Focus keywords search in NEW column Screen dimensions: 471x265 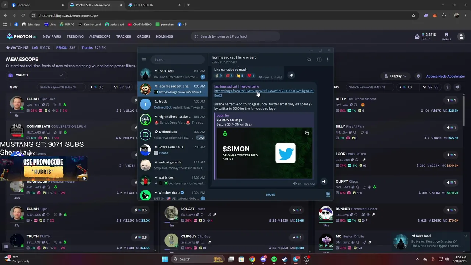(61, 87)
